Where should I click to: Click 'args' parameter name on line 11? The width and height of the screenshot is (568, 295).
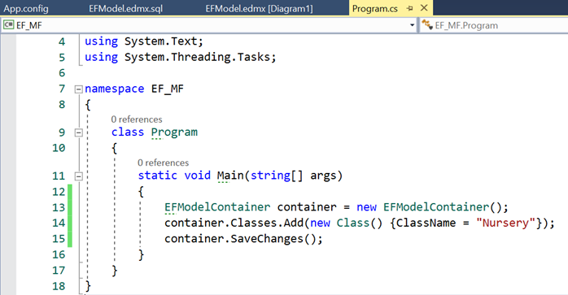323,176
